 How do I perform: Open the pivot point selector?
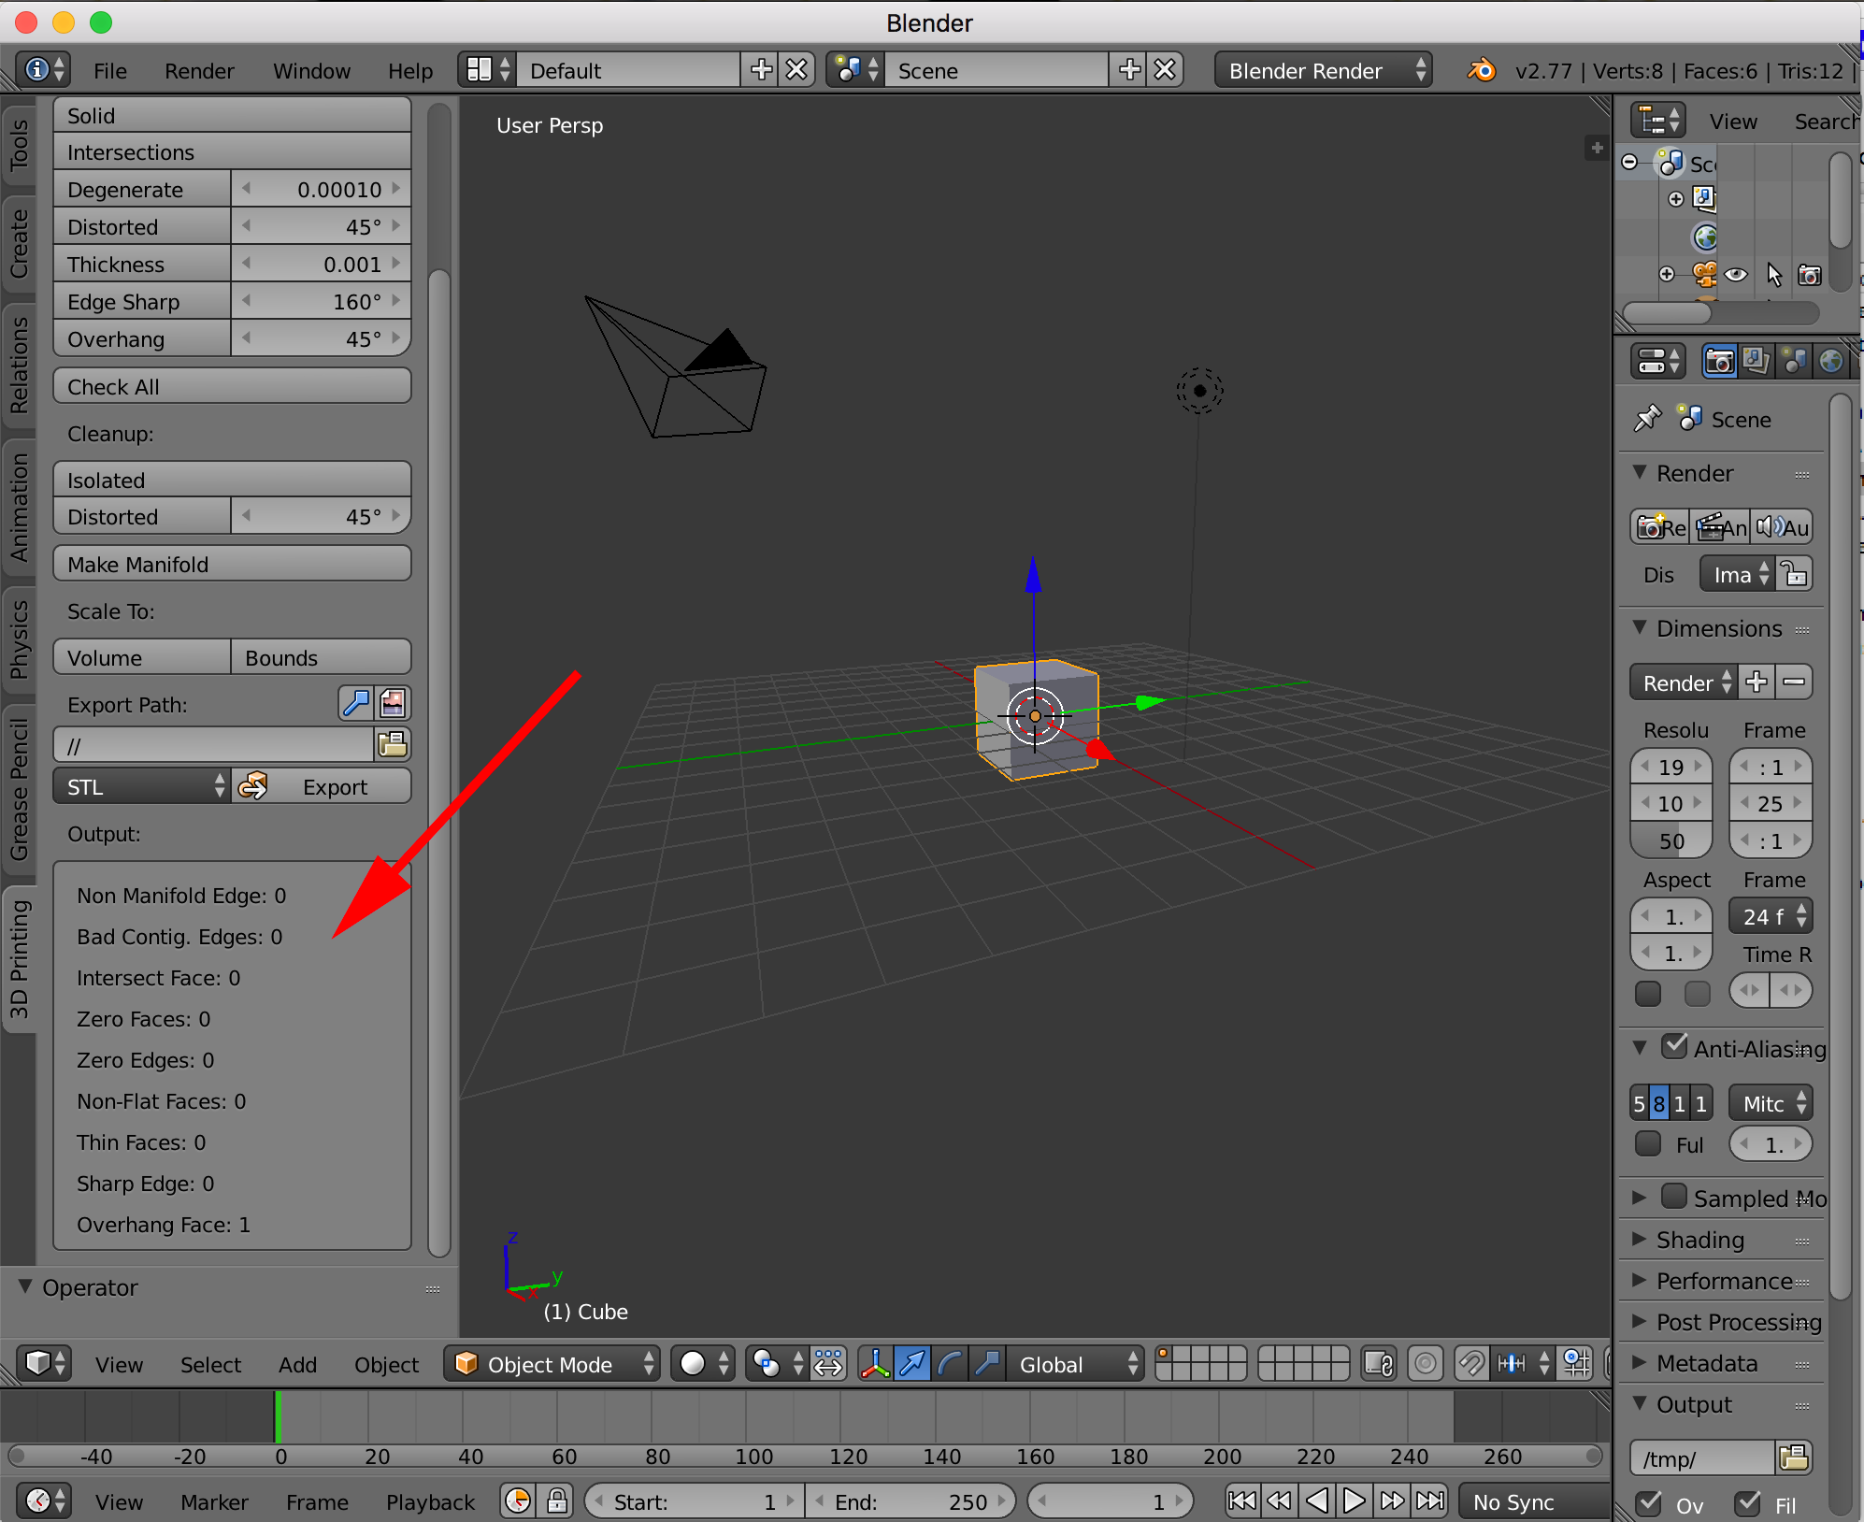click(776, 1364)
